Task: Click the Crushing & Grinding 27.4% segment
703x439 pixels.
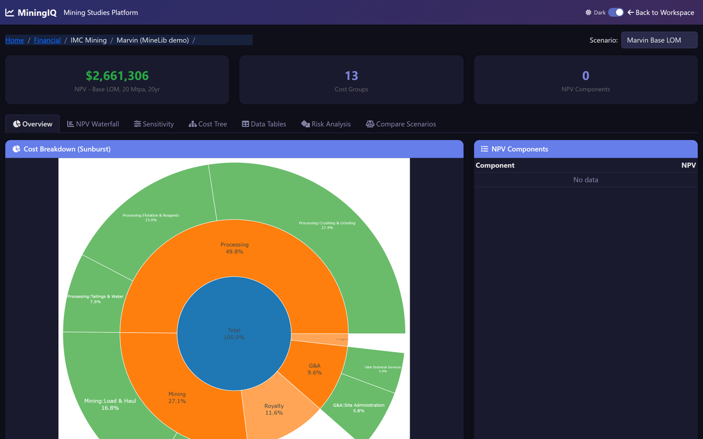Action: 327,225
